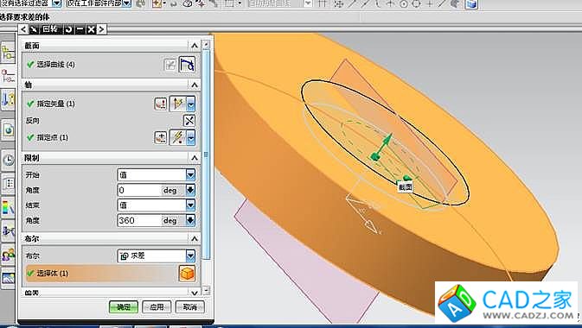Click the reset dialog icon in title bar

point(68,29)
